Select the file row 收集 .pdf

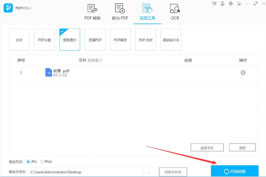(x=134, y=73)
